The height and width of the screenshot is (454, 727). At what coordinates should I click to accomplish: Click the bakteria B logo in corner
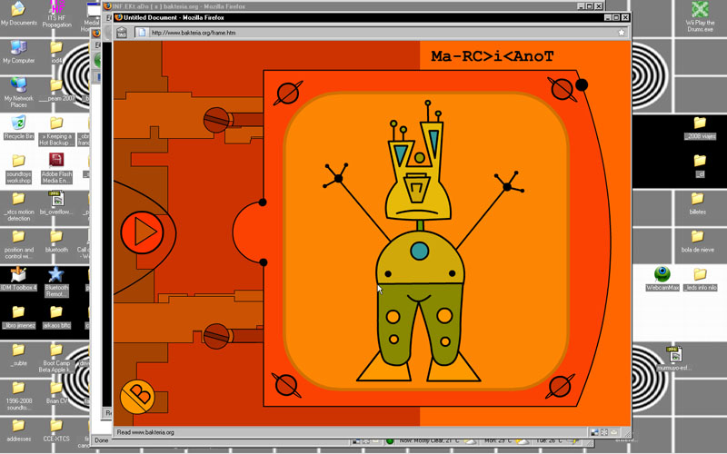click(138, 396)
